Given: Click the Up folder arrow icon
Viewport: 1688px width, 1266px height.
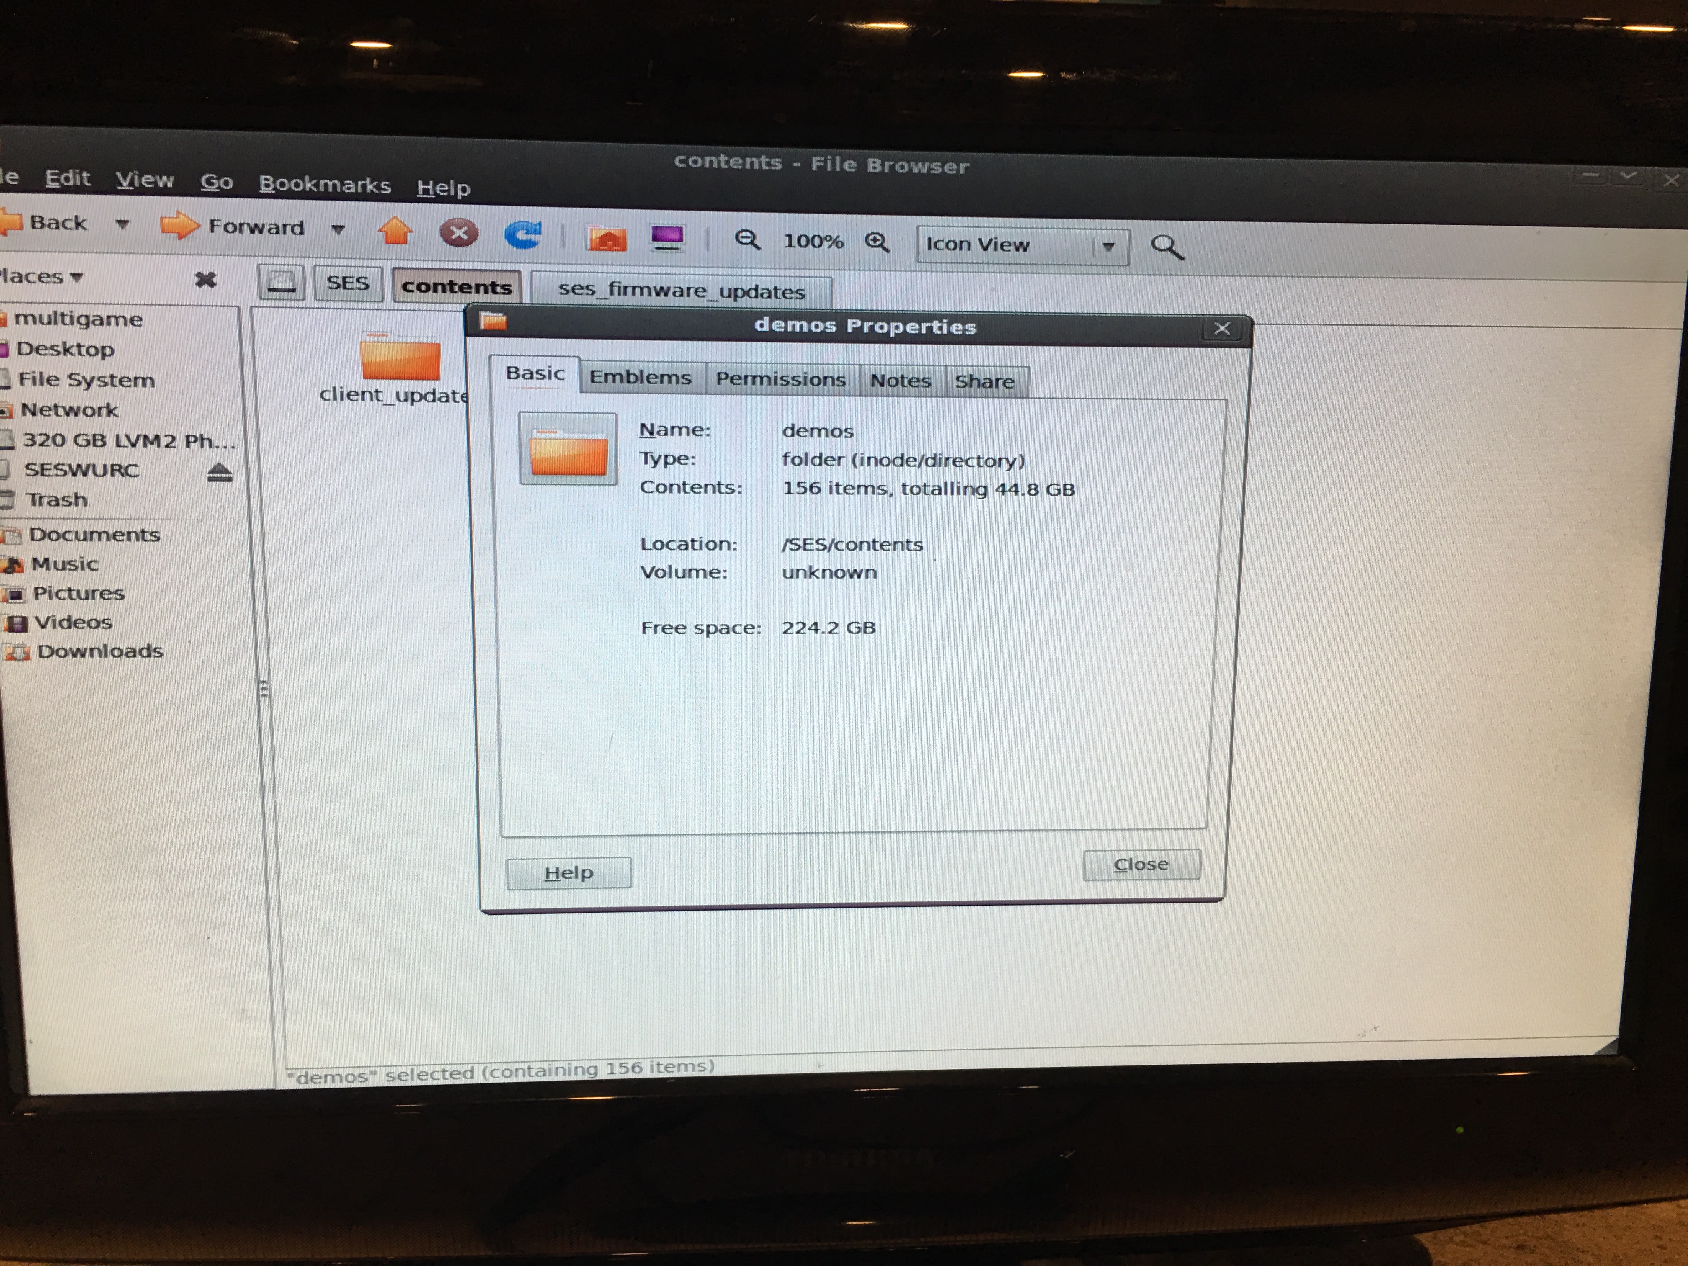Looking at the screenshot, I should (395, 230).
